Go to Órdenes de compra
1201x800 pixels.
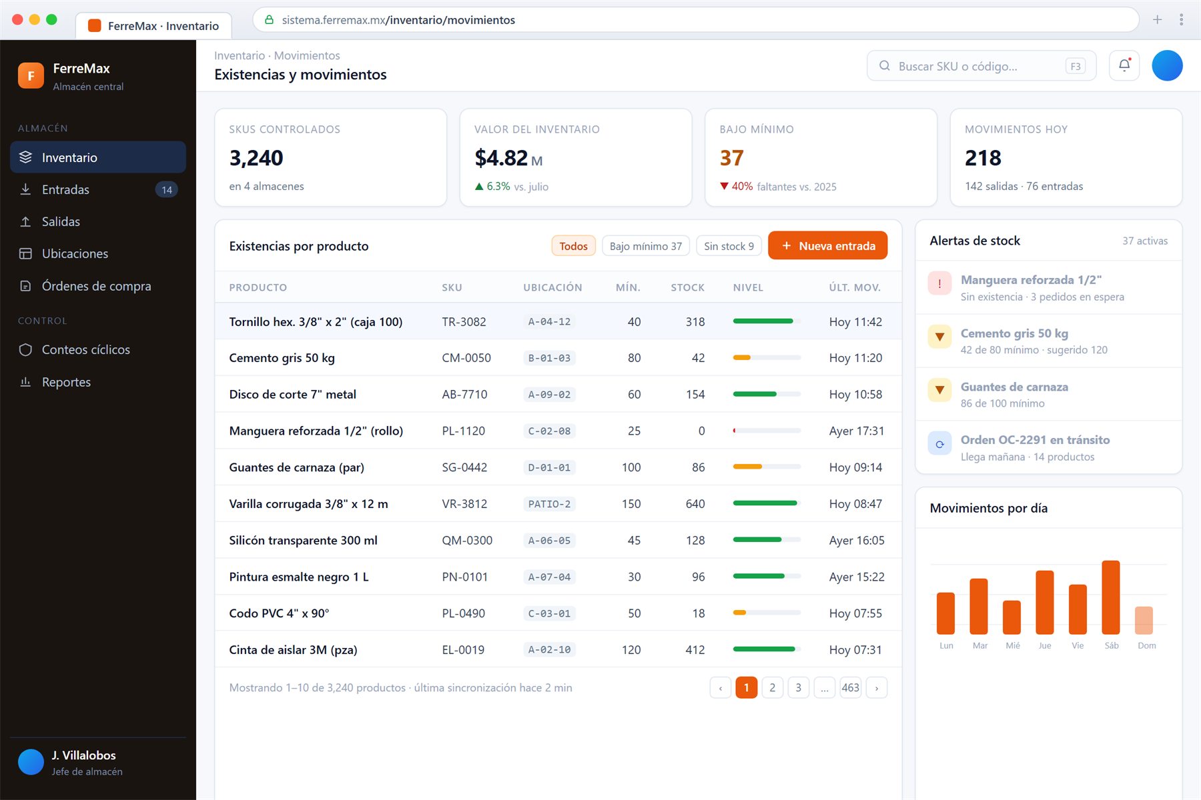point(98,286)
